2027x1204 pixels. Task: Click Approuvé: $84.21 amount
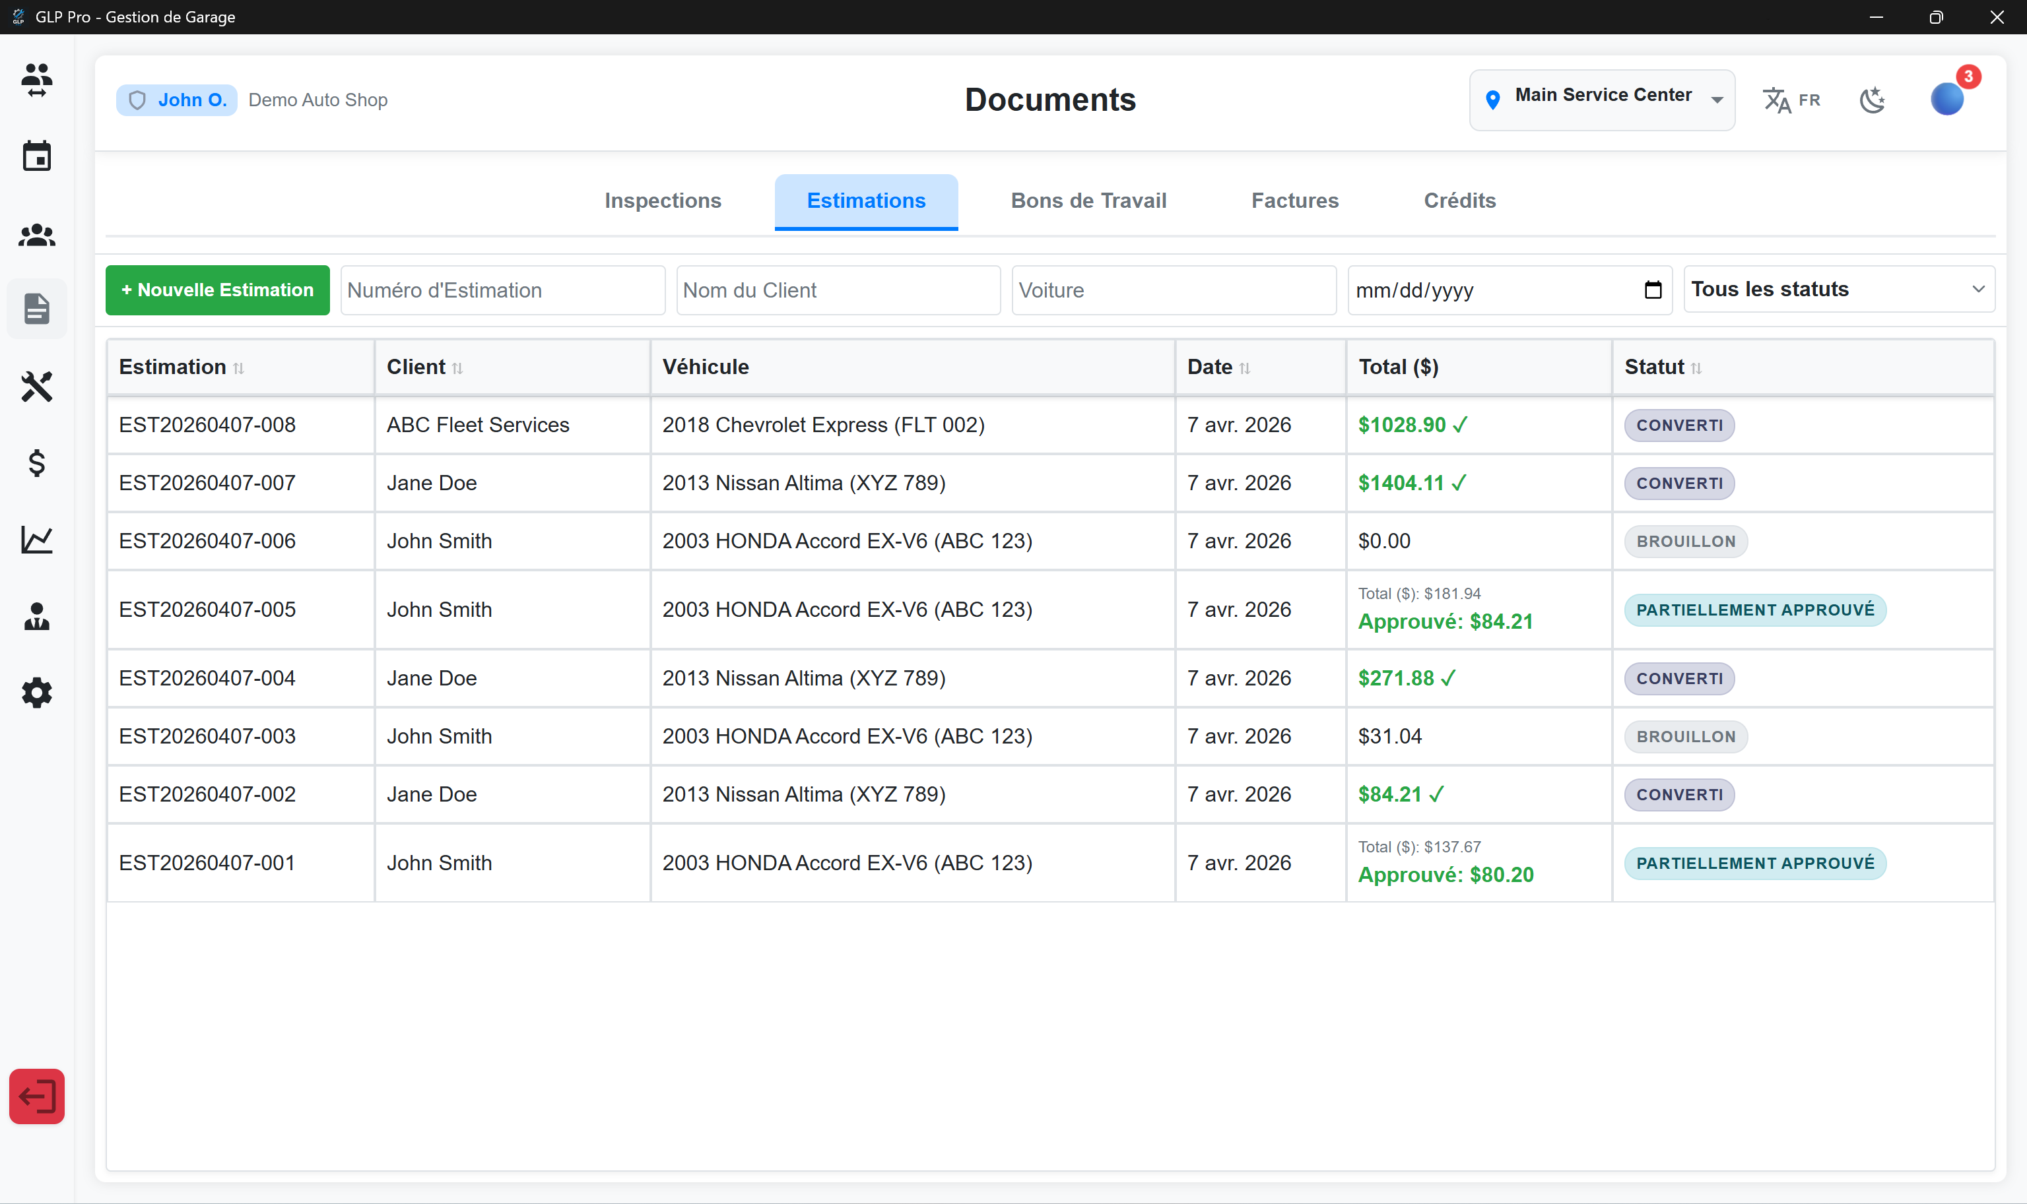coord(1445,621)
